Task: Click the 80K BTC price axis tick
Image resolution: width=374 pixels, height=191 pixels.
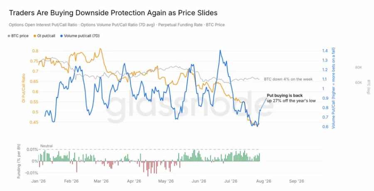Action: point(359,68)
